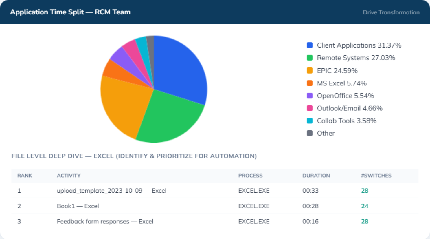Toggle the Outlook/Email 4.66% legend entry

tap(344, 108)
